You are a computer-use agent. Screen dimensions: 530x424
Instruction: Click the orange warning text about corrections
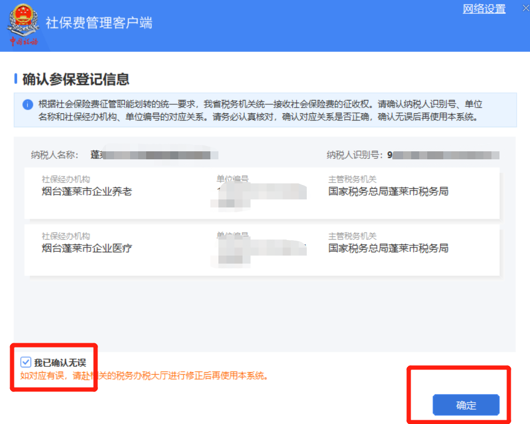145,376
